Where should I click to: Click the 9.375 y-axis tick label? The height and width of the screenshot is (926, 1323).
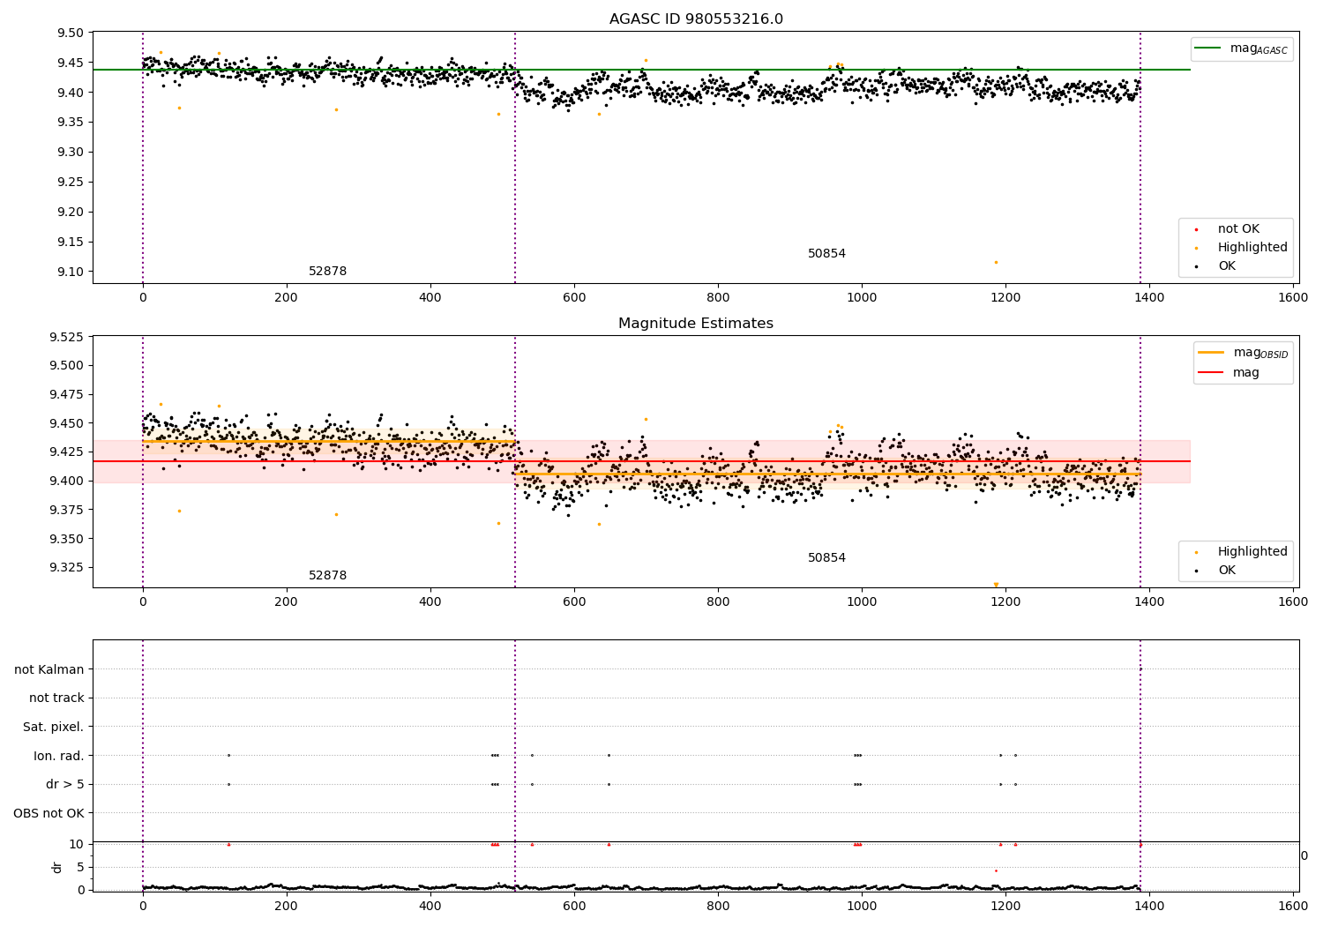click(66, 511)
